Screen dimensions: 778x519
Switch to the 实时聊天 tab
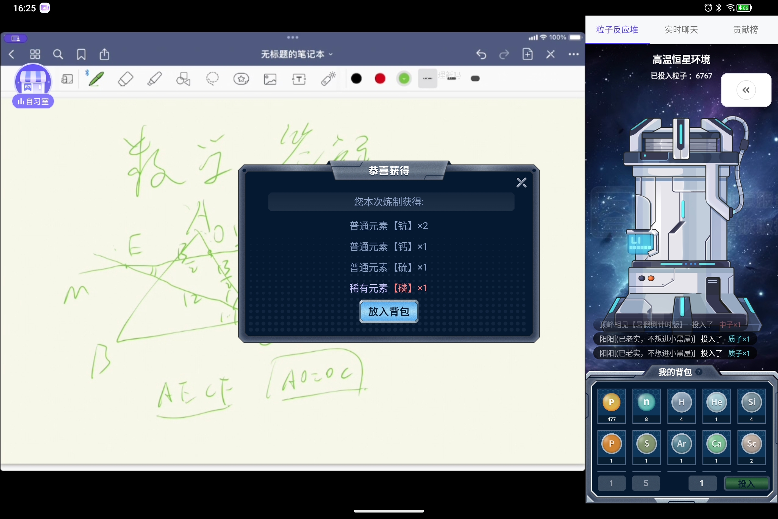click(x=681, y=30)
